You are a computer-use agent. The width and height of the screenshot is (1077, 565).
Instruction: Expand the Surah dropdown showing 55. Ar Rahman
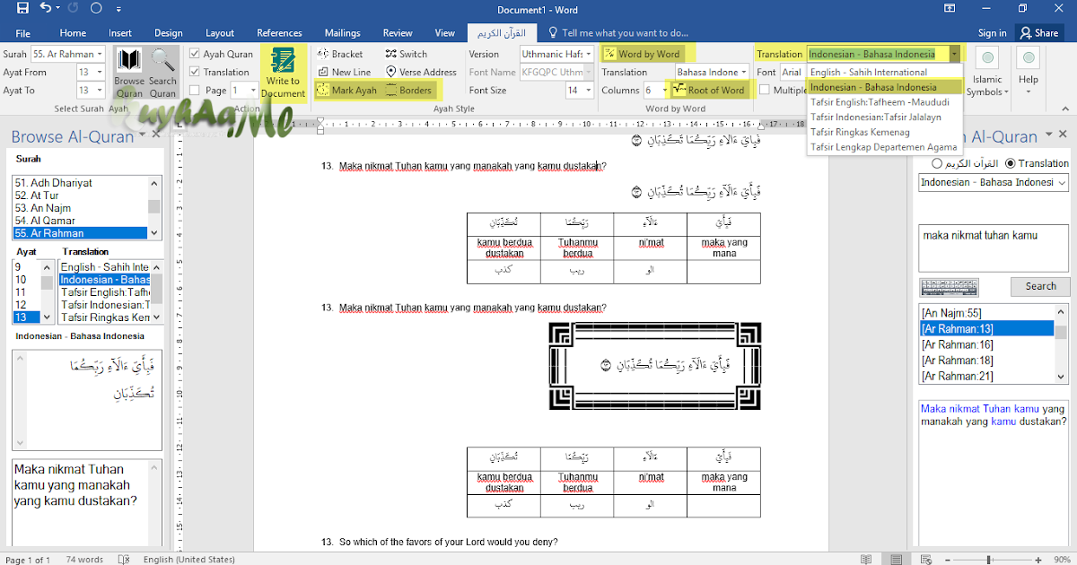point(99,54)
